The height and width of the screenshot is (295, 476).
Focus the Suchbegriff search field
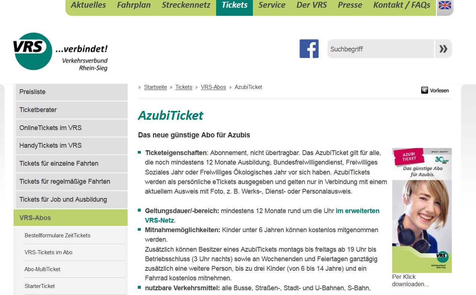coord(381,49)
